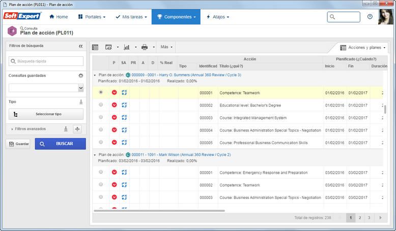Select radio for Emergency Response and Preparation
This screenshot has height=231, width=396.
(101, 172)
